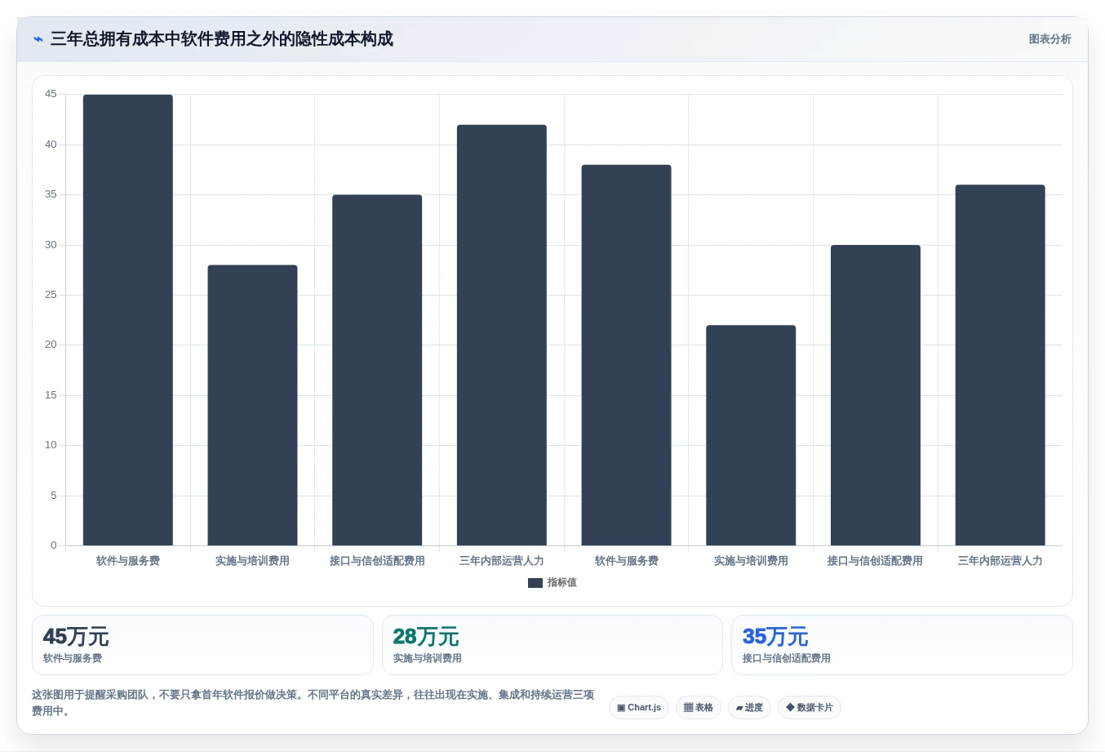Click the 指标值 legend color swatch

click(x=535, y=583)
